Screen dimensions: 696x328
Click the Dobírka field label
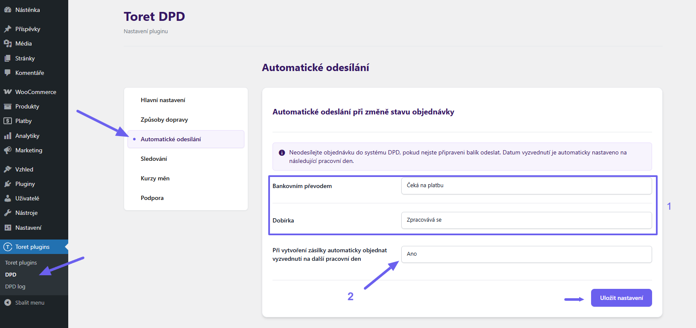283,220
